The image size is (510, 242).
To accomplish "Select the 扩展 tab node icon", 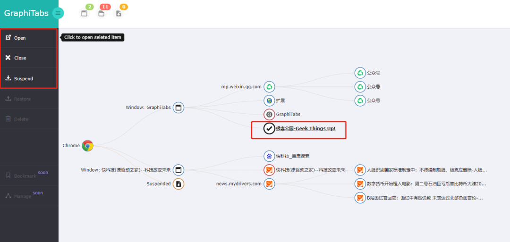I will point(269,100).
